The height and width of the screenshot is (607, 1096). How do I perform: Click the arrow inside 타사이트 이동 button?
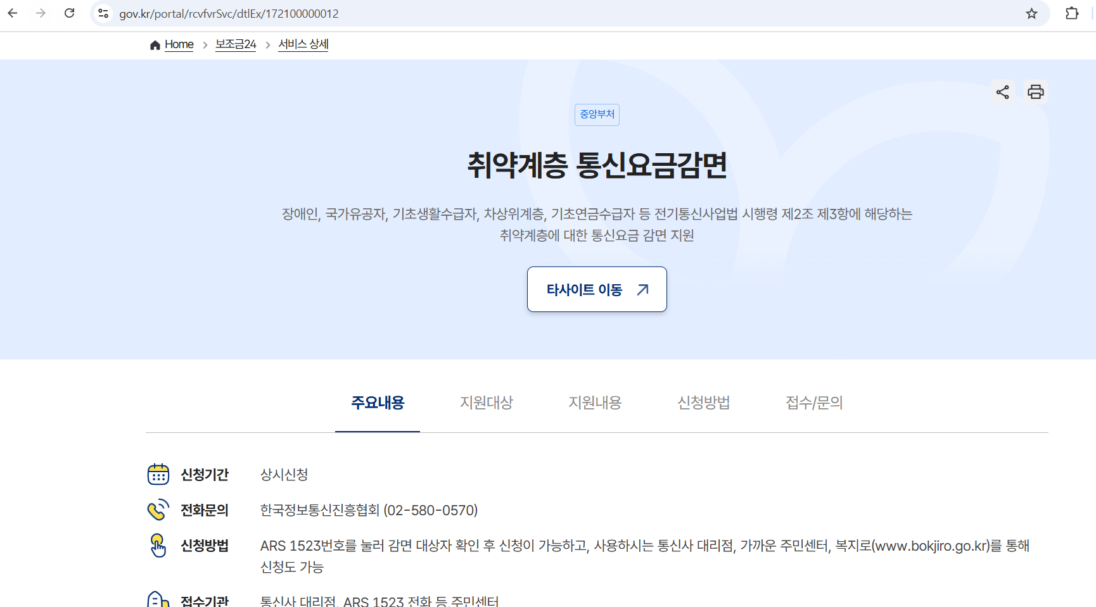click(x=642, y=289)
